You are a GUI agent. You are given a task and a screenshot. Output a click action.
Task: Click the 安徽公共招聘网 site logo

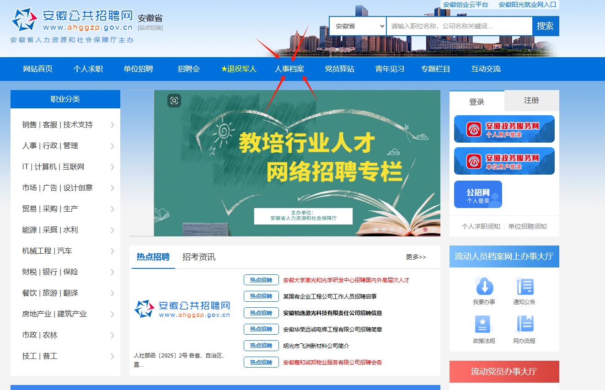(72, 20)
